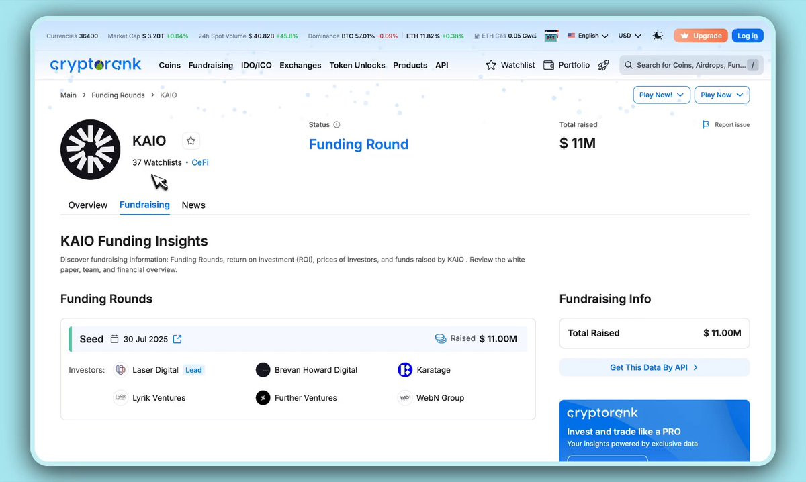Open the Fundraising nav menu
The height and width of the screenshot is (482, 806).
coord(211,65)
